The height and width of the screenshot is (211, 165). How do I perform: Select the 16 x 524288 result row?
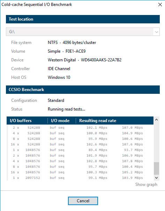[80, 144]
